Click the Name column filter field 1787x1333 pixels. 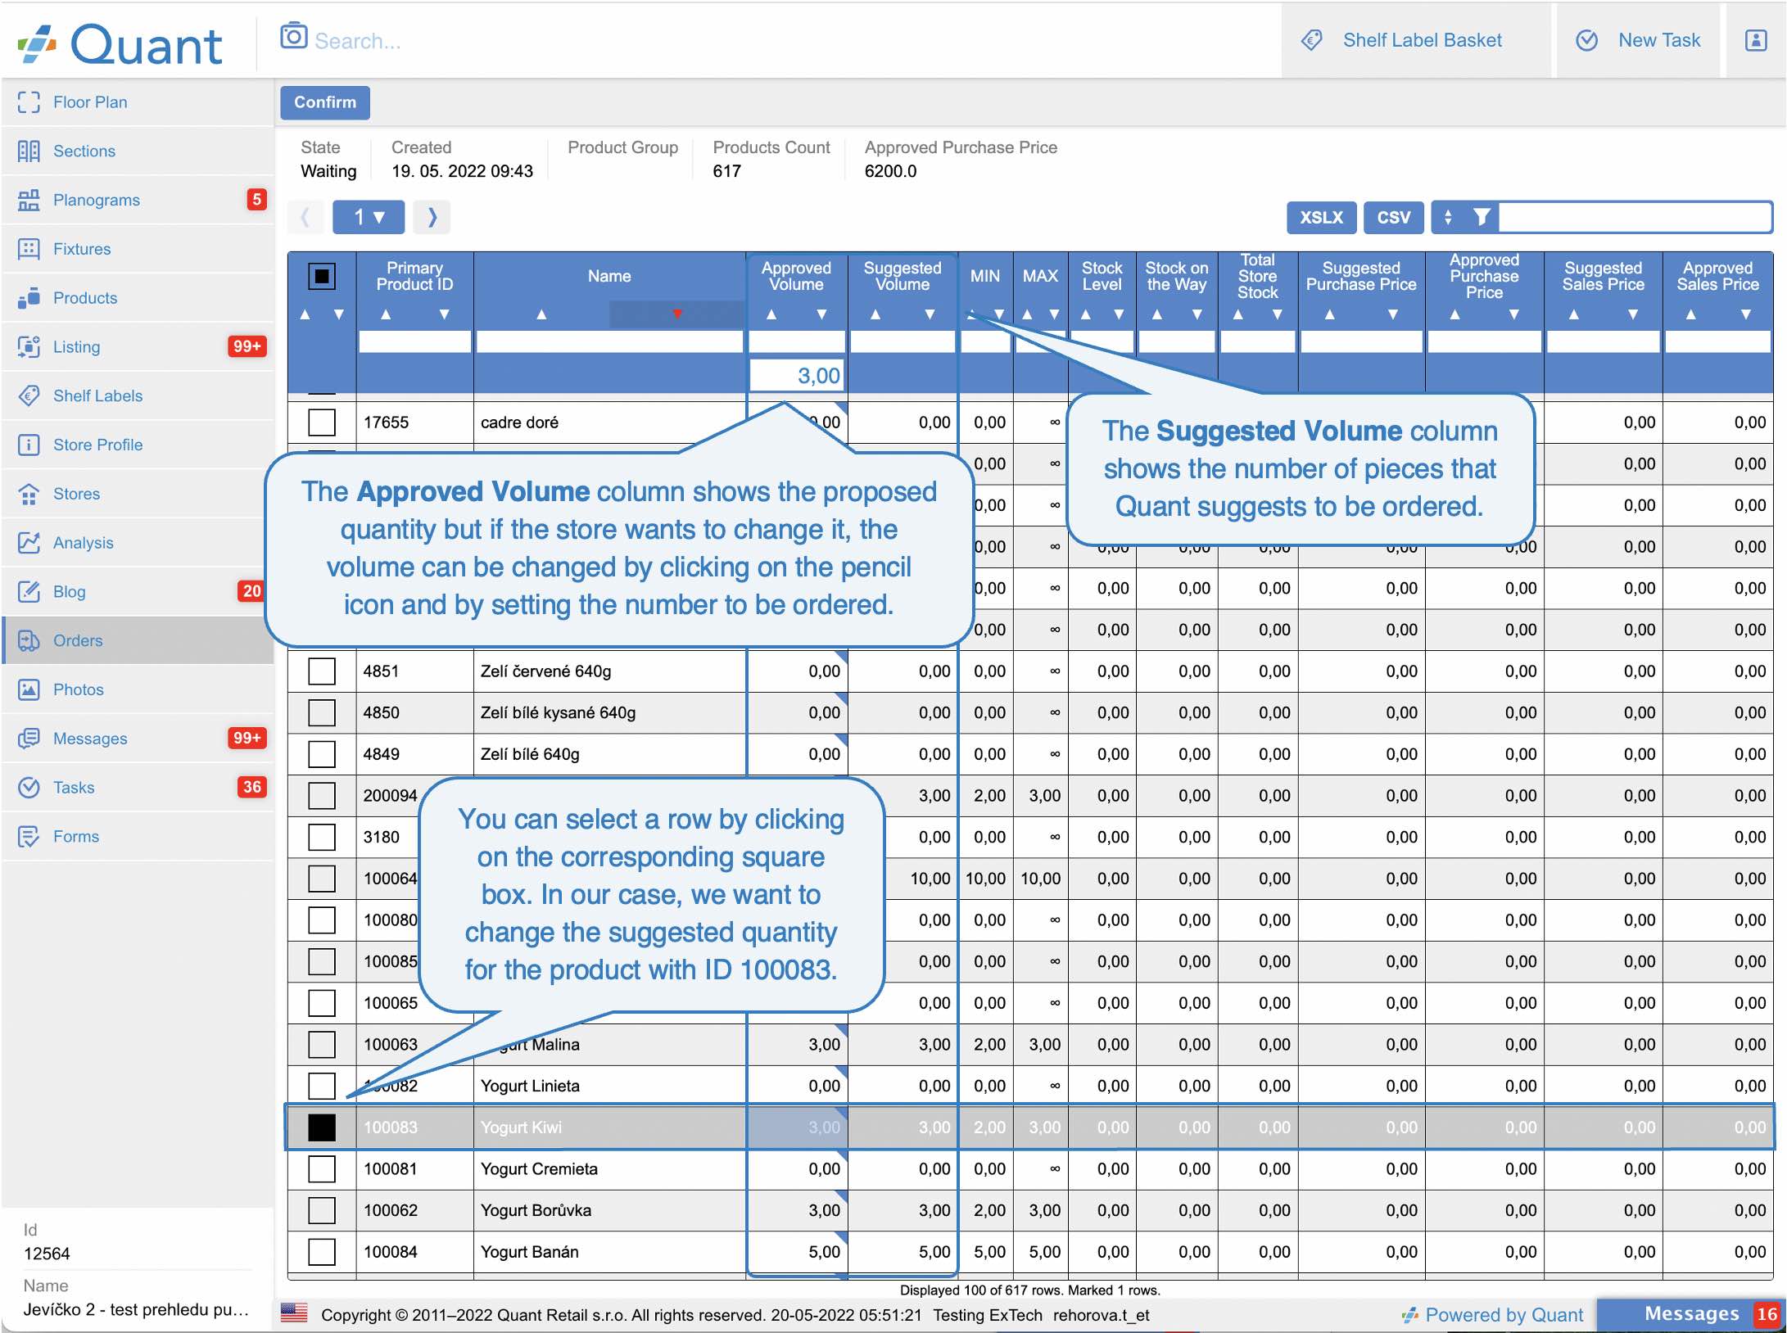(609, 342)
